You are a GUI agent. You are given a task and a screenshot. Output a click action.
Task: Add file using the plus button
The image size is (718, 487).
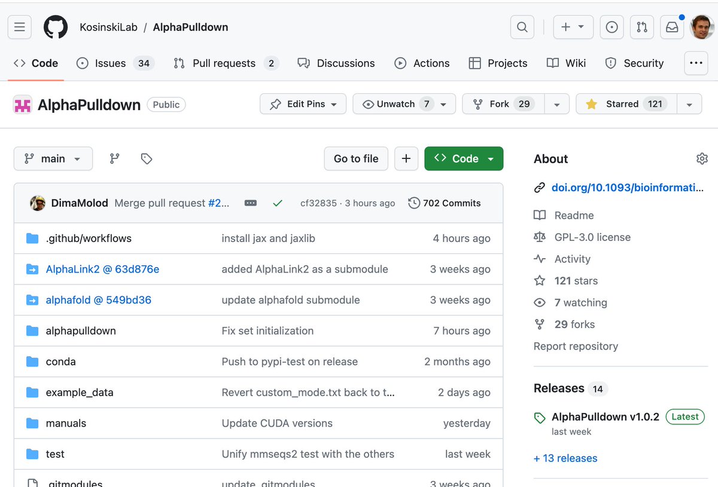pyautogui.click(x=406, y=158)
